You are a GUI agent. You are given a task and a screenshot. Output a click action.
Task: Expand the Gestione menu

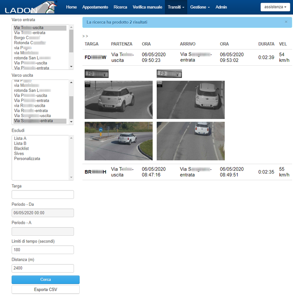point(200,7)
